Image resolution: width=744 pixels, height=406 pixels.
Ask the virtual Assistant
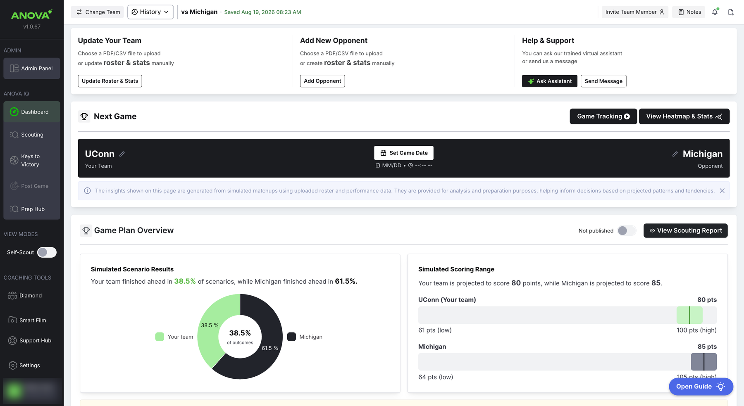(550, 81)
